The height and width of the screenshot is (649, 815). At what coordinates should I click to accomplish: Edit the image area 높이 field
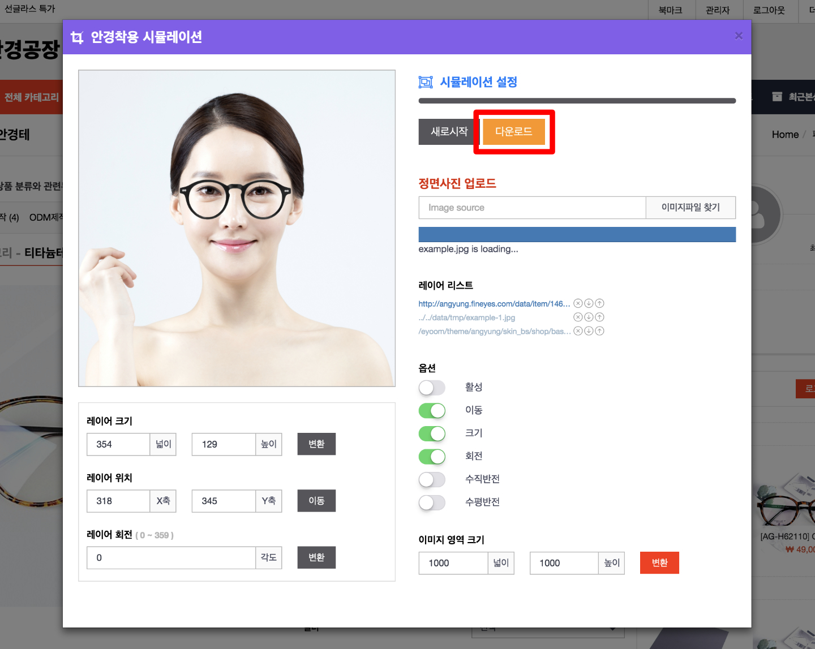[564, 563]
